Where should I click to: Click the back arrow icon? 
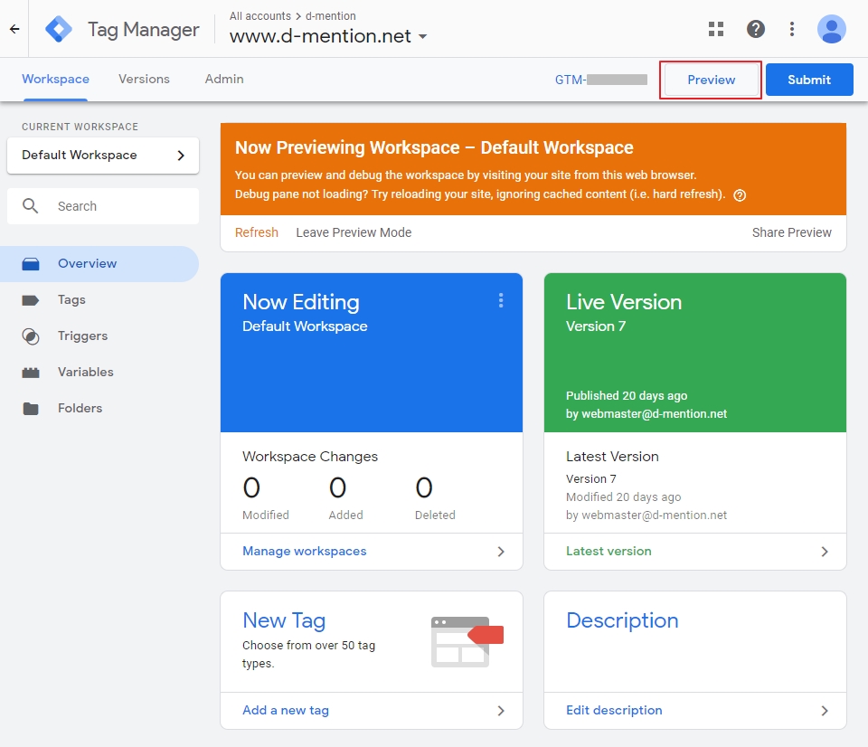14,29
